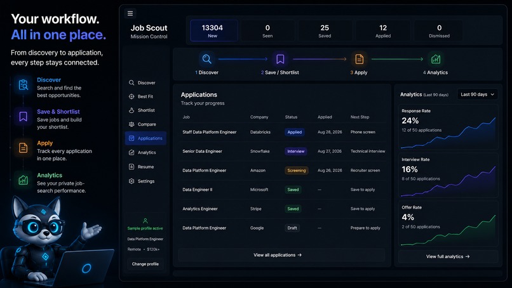Image resolution: width=512 pixels, height=288 pixels.
Task: Click the Next Step column header
Action: pos(360,117)
